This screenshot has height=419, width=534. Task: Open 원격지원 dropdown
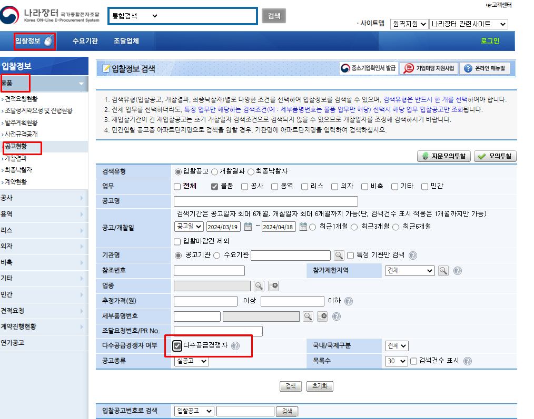tap(409, 24)
